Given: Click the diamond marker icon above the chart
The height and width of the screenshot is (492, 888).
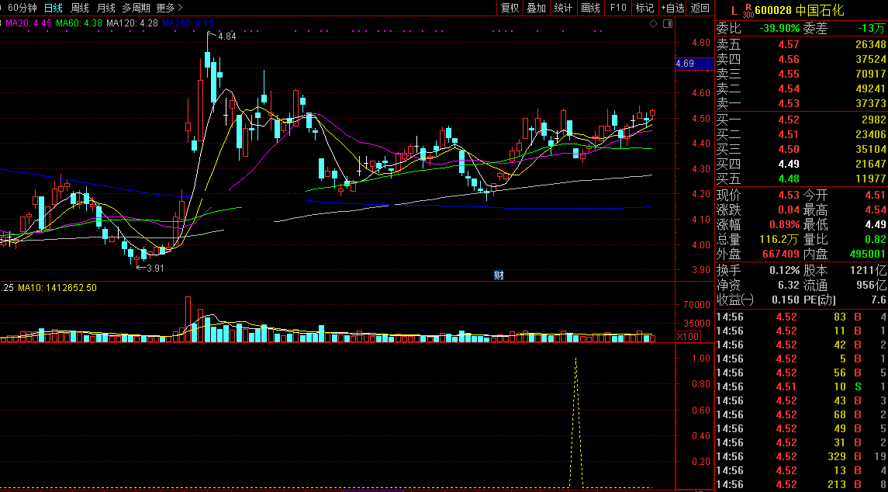Looking at the screenshot, I should coord(653,23).
